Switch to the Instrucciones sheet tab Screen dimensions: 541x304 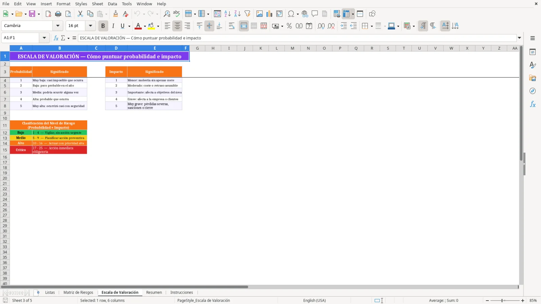click(x=182, y=293)
